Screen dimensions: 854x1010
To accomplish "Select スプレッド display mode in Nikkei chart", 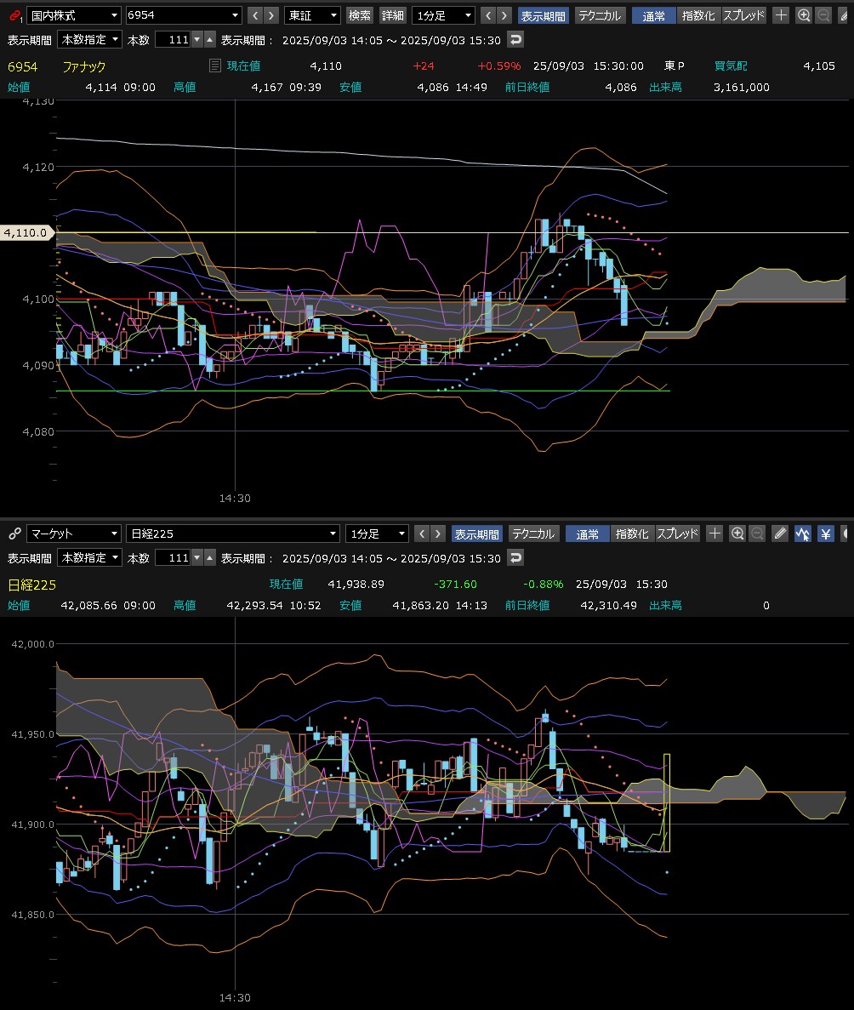I will point(678,534).
